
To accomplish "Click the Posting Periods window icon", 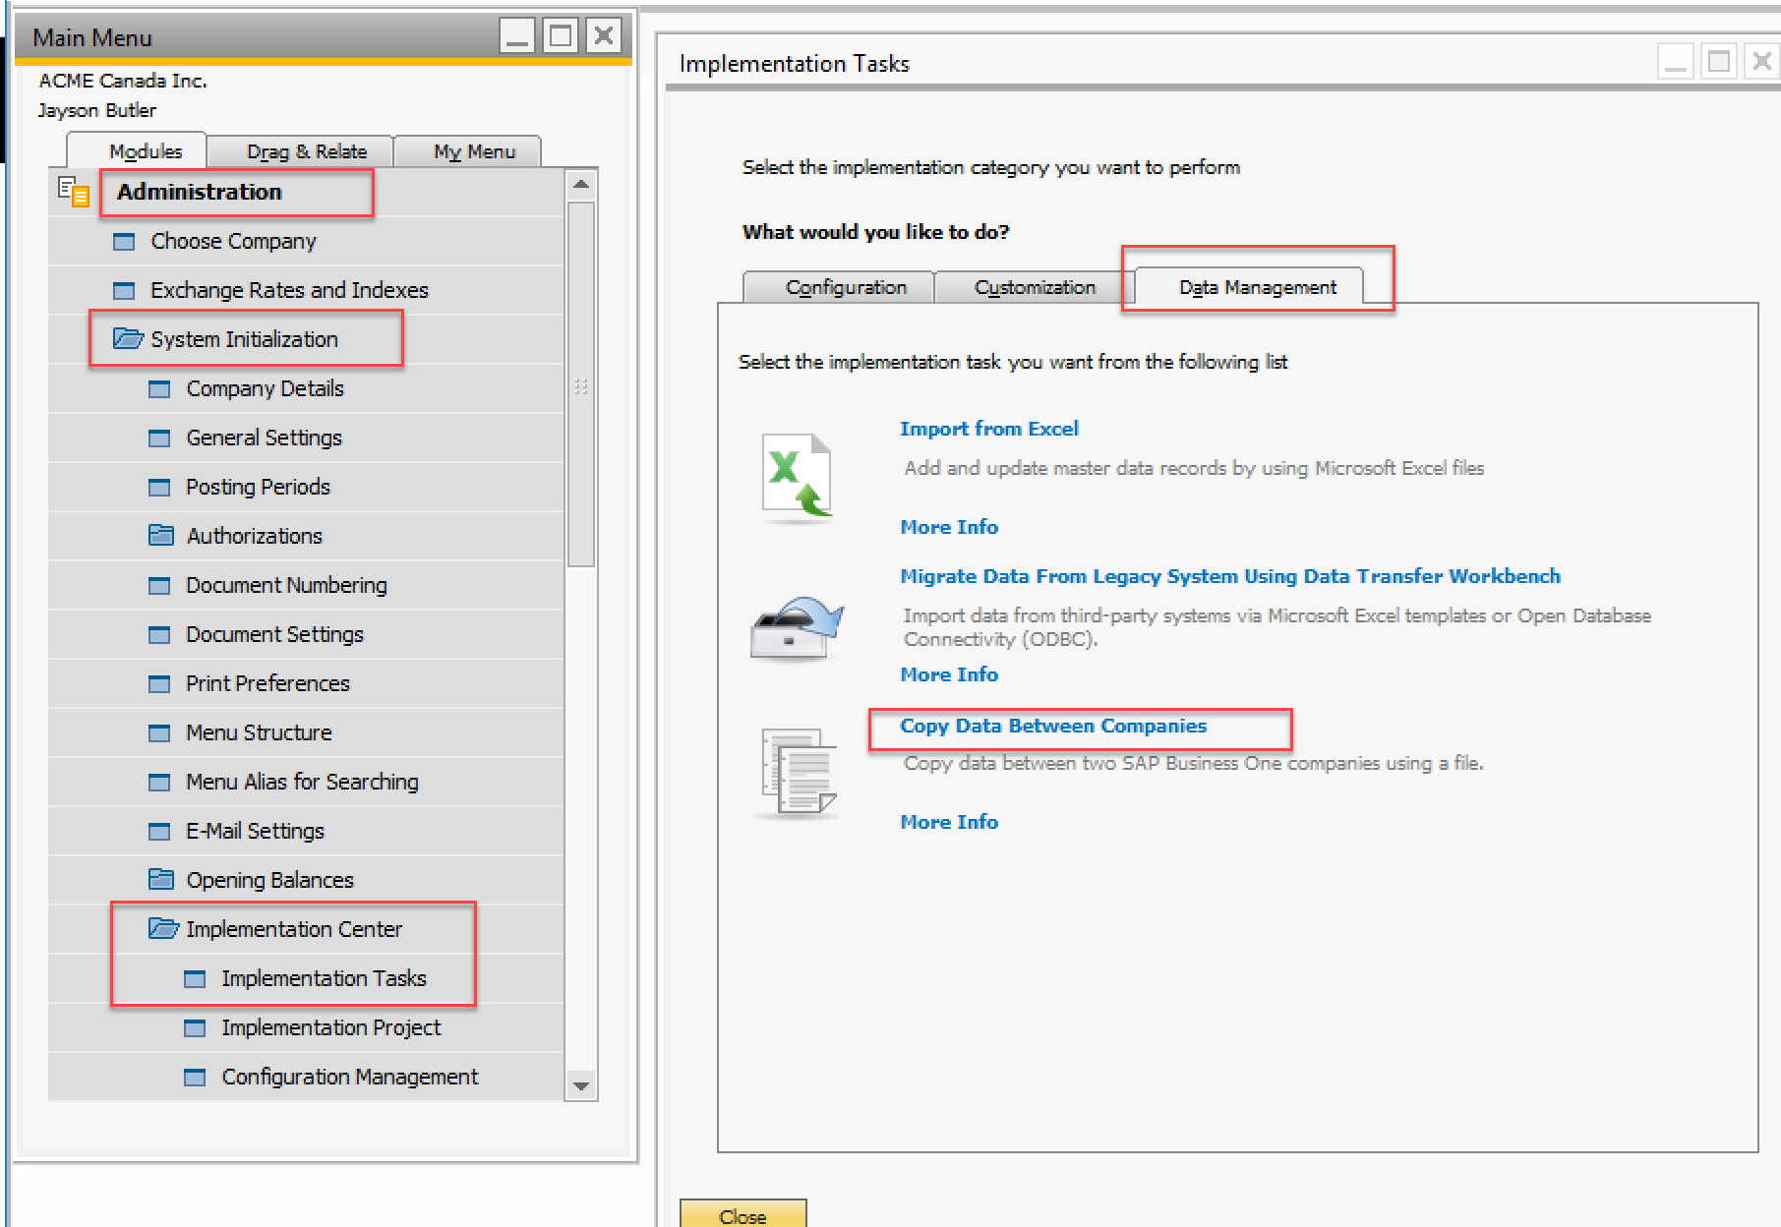I will coord(159,488).
